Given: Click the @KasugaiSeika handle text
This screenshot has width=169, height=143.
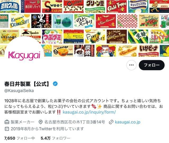Looking at the screenshot, I should pos(19,90).
